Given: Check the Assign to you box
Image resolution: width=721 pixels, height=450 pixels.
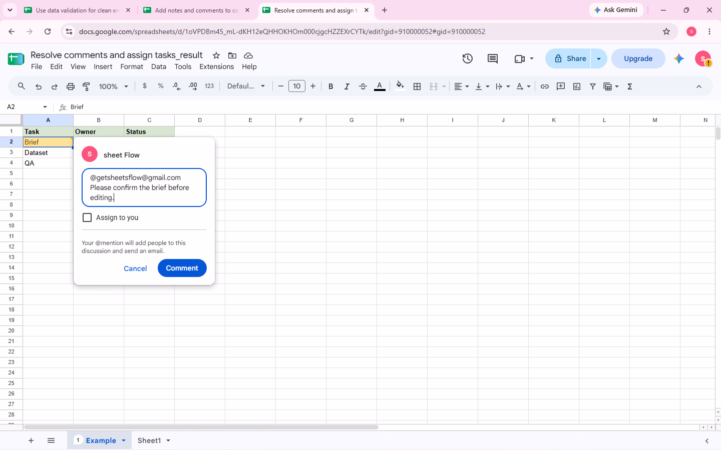Looking at the screenshot, I should 87,217.
